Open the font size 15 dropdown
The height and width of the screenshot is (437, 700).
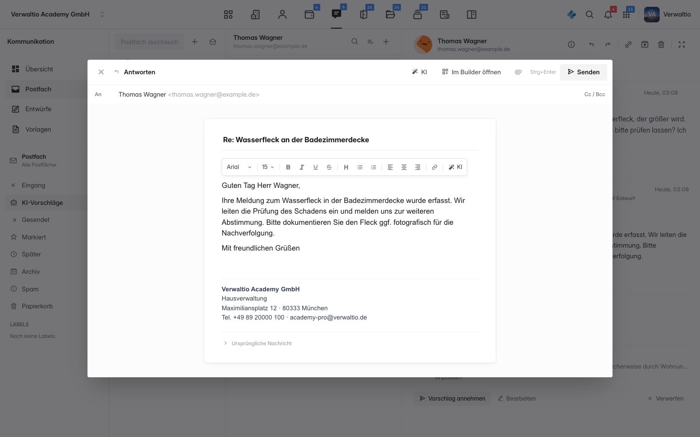click(x=268, y=167)
